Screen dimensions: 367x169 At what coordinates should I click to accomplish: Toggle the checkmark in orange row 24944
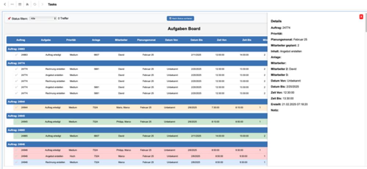(x=17, y=107)
